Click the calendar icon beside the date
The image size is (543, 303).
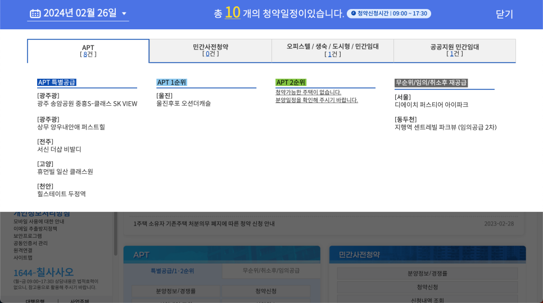pos(35,13)
